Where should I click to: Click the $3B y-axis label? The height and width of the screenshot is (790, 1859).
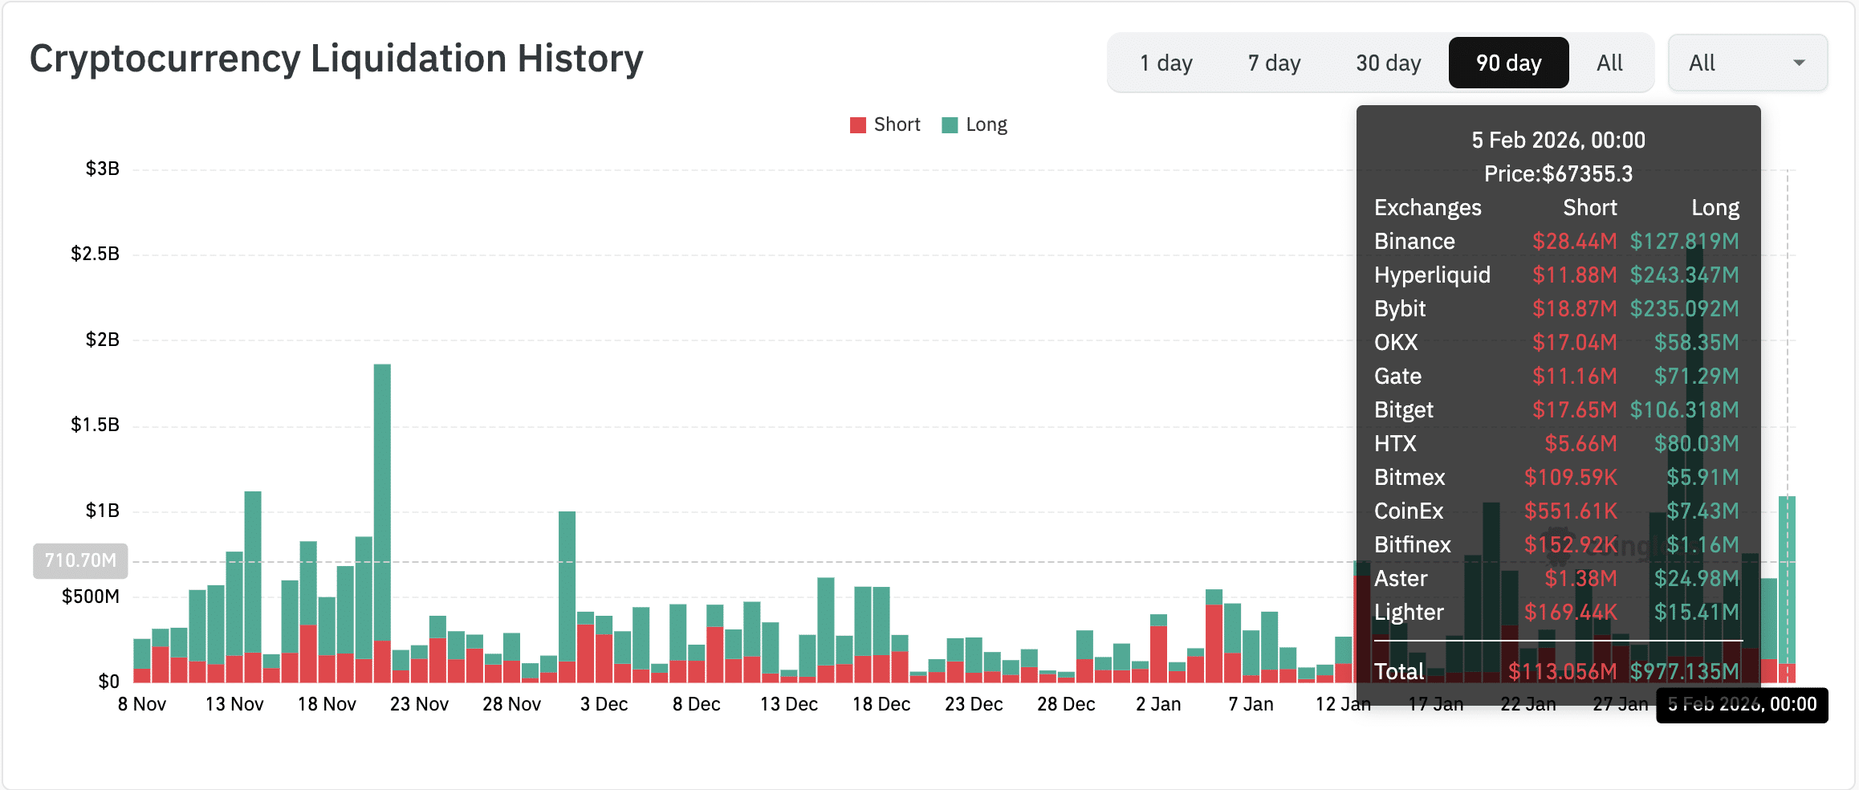[103, 169]
